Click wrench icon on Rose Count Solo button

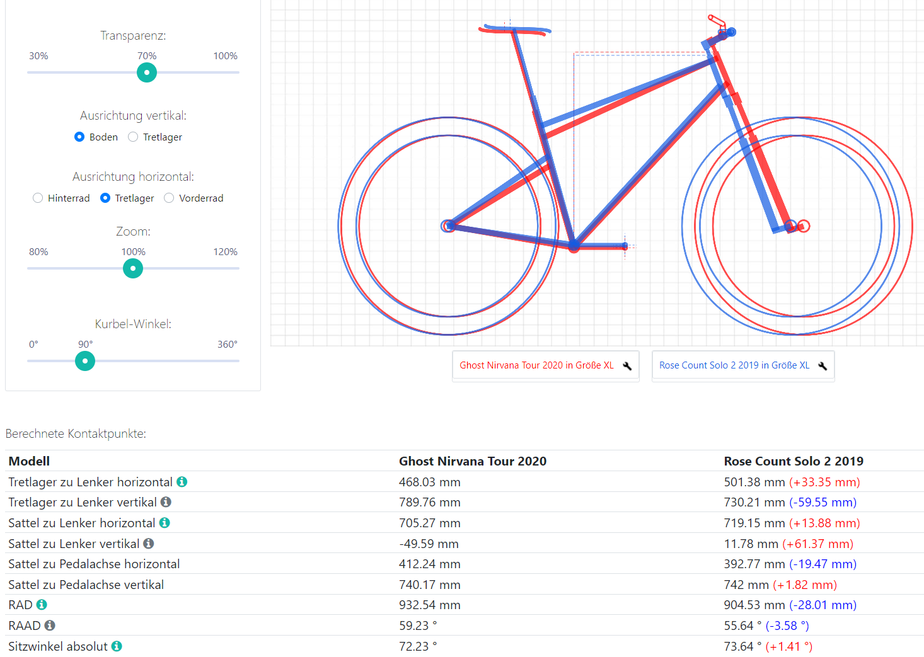(x=823, y=366)
